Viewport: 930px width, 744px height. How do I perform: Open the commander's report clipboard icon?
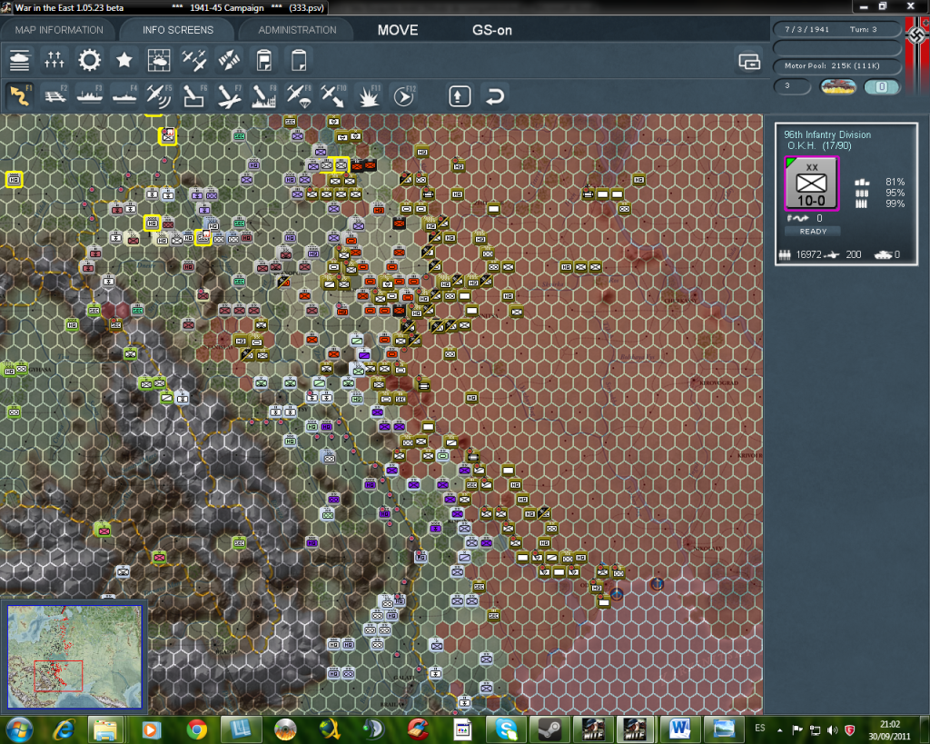[264, 60]
